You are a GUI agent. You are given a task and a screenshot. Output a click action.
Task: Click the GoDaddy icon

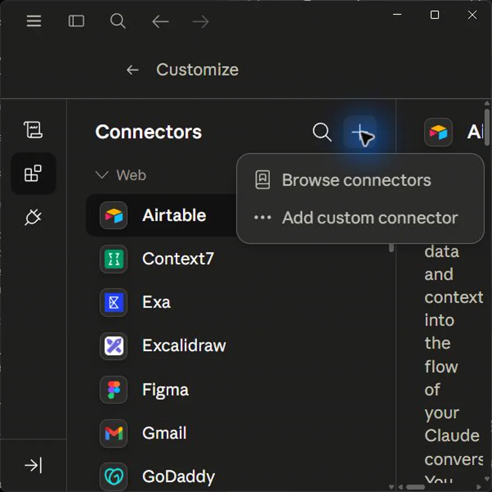pyautogui.click(x=114, y=477)
